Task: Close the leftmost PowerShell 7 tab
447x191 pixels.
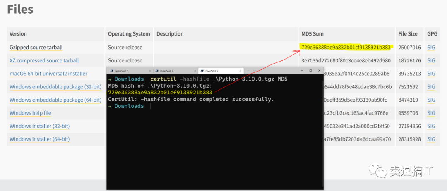Action: tap(150, 71)
